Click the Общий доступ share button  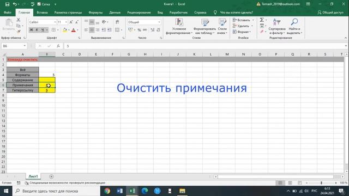[x=330, y=13]
